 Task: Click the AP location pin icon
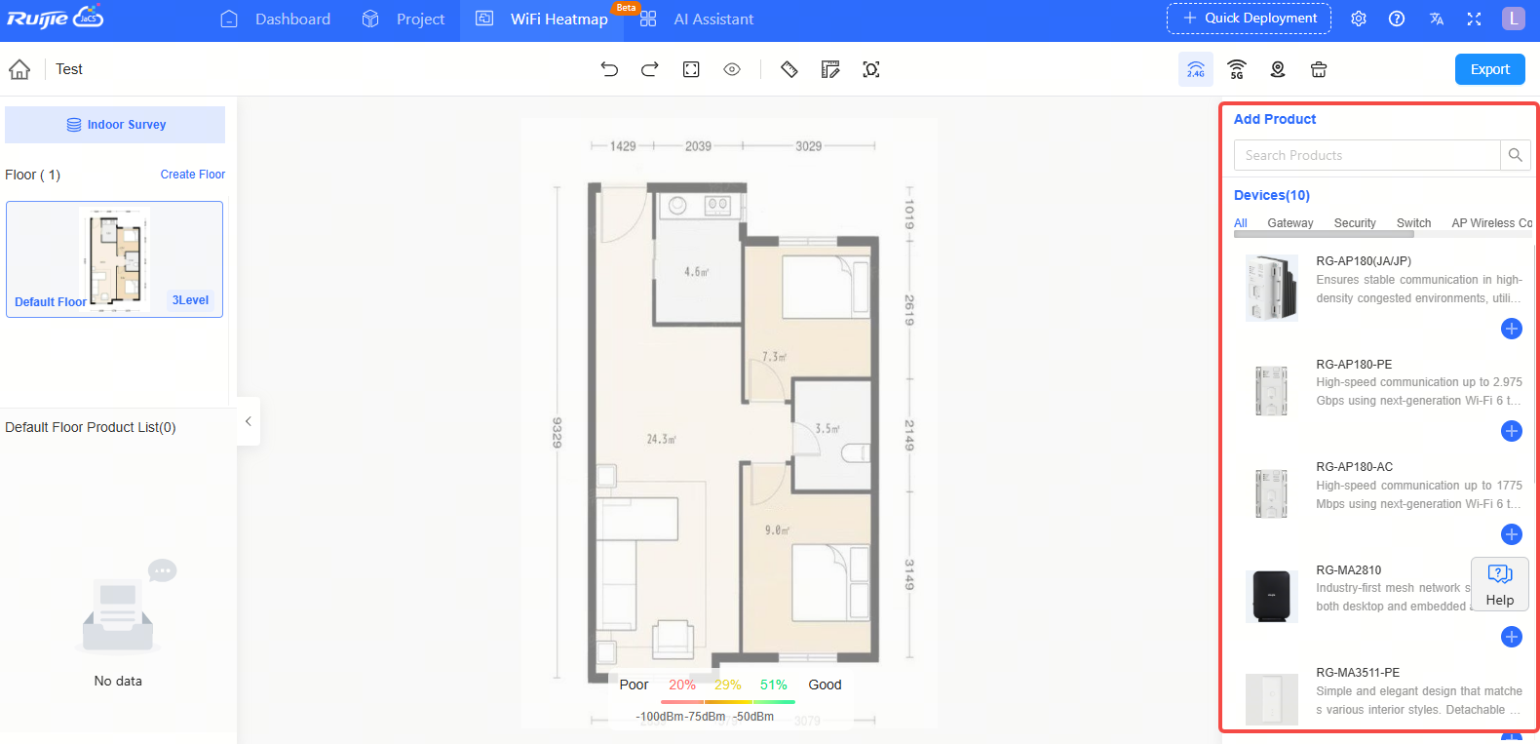pyautogui.click(x=1278, y=69)
